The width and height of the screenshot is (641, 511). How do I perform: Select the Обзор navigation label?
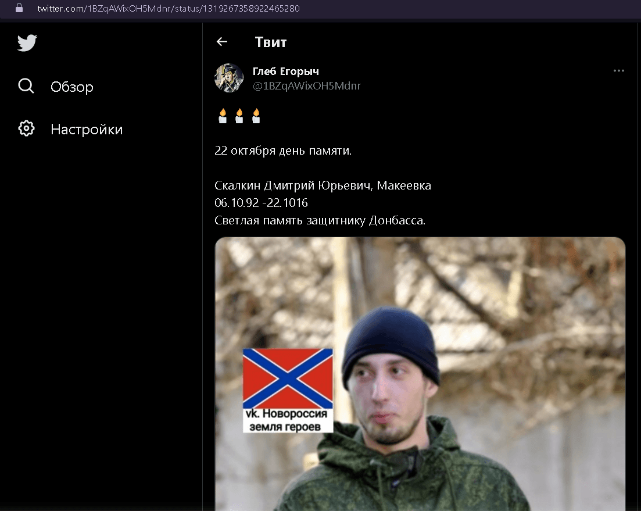(x=72, y=87)
